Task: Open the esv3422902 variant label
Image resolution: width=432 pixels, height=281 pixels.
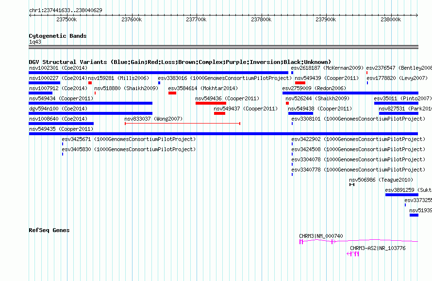Action: point(358,139)
